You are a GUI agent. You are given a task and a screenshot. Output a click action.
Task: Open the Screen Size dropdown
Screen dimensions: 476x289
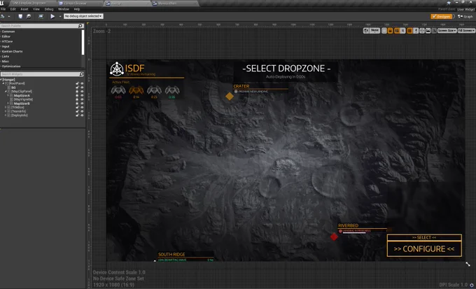[x=447, y=31]
